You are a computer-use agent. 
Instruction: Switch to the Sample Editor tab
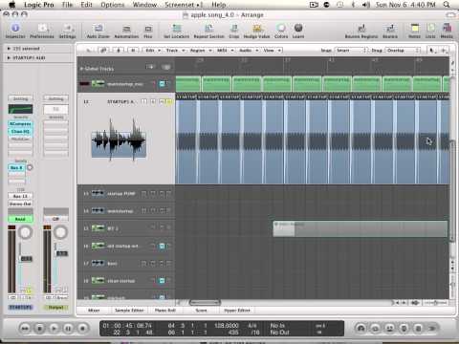pyautogui.click(x=129, y=310)
